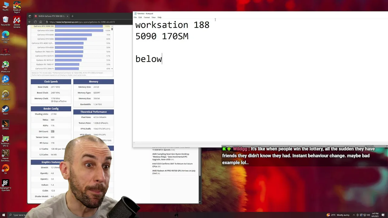Viewport: 388px width, 218px height.
Task: Launch the MSI Afterburner shortcut
Action: [x=5, y=66]
